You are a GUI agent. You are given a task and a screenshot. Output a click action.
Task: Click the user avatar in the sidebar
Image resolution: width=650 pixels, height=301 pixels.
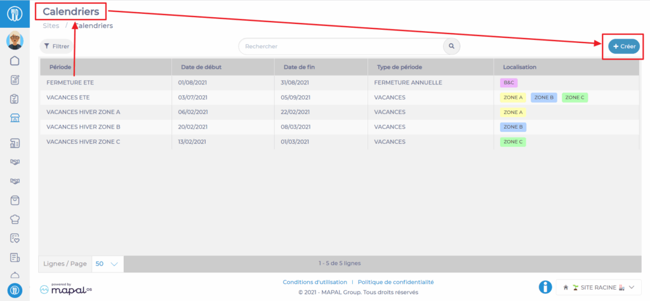coord(15,41)
